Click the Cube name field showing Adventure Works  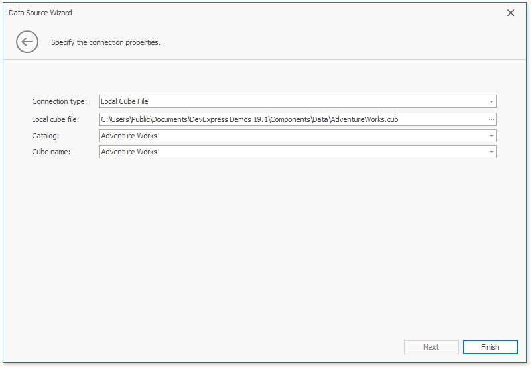click(x=293, y=152)
